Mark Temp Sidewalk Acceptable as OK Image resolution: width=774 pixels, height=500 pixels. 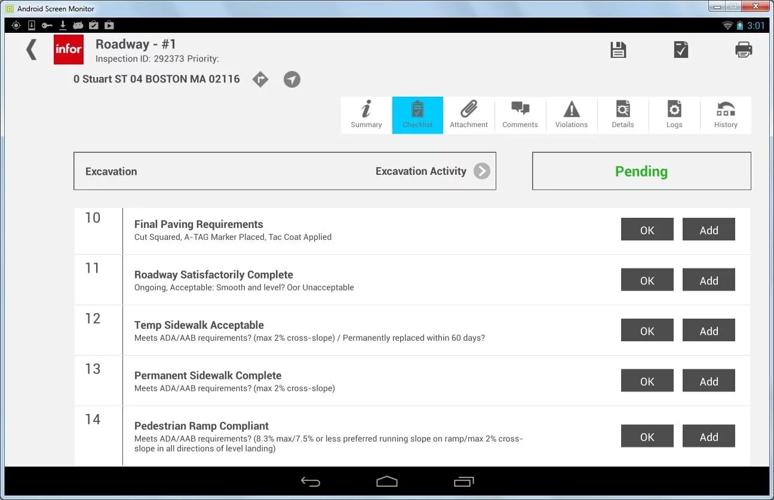(647, 331)
